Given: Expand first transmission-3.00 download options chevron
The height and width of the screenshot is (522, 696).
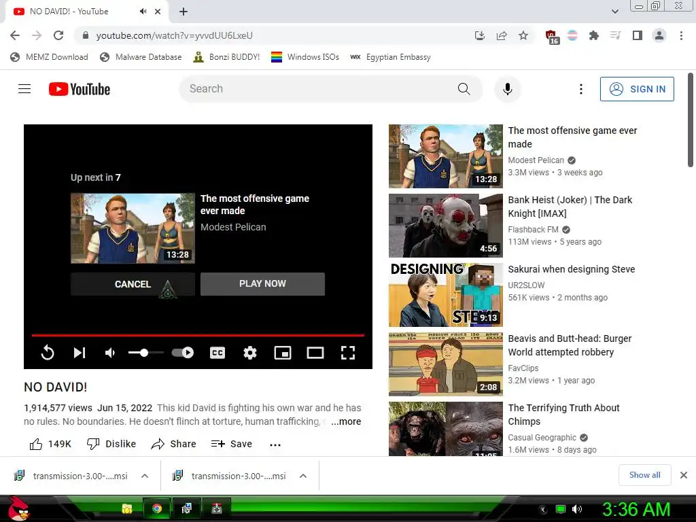Looking at the screenshot, I should (145, 476).
